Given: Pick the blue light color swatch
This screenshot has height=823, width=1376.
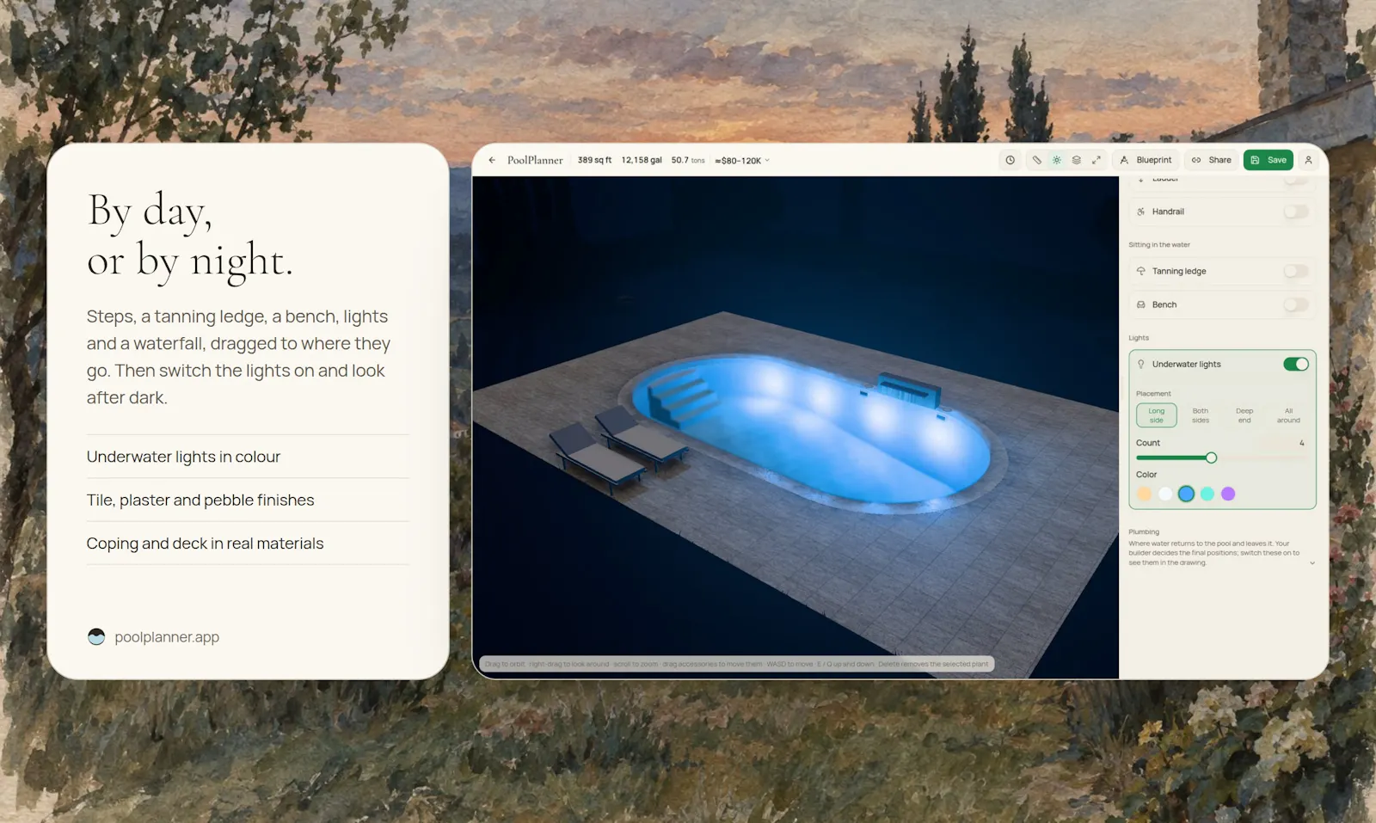Looking at the screenshot, I should pos(1186,494).
